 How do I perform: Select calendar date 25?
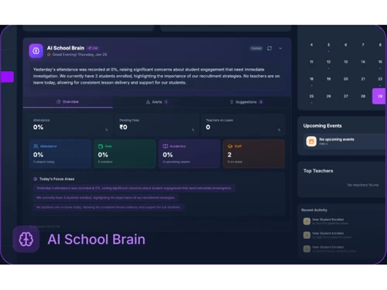311,96
